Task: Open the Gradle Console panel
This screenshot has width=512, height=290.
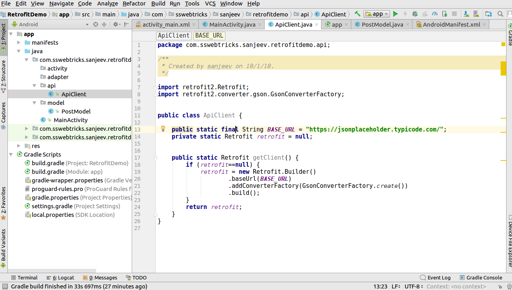Action: 481,277
